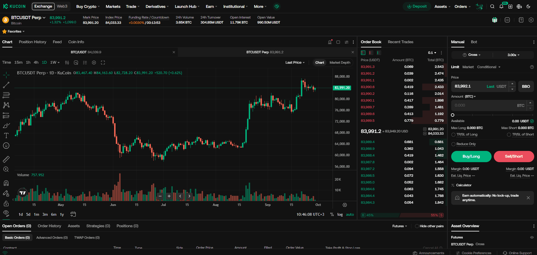The width and height of the screenshot is (537, 255).
Task: Toggle log scale on chart
Action: pyautogui.click(x=340, y=214)
